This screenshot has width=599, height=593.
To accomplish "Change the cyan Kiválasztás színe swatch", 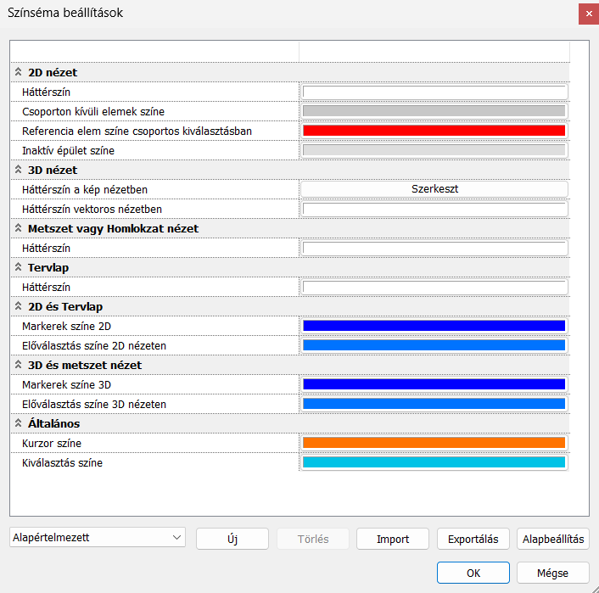I will pyautogui.click(x=434, y=462).
